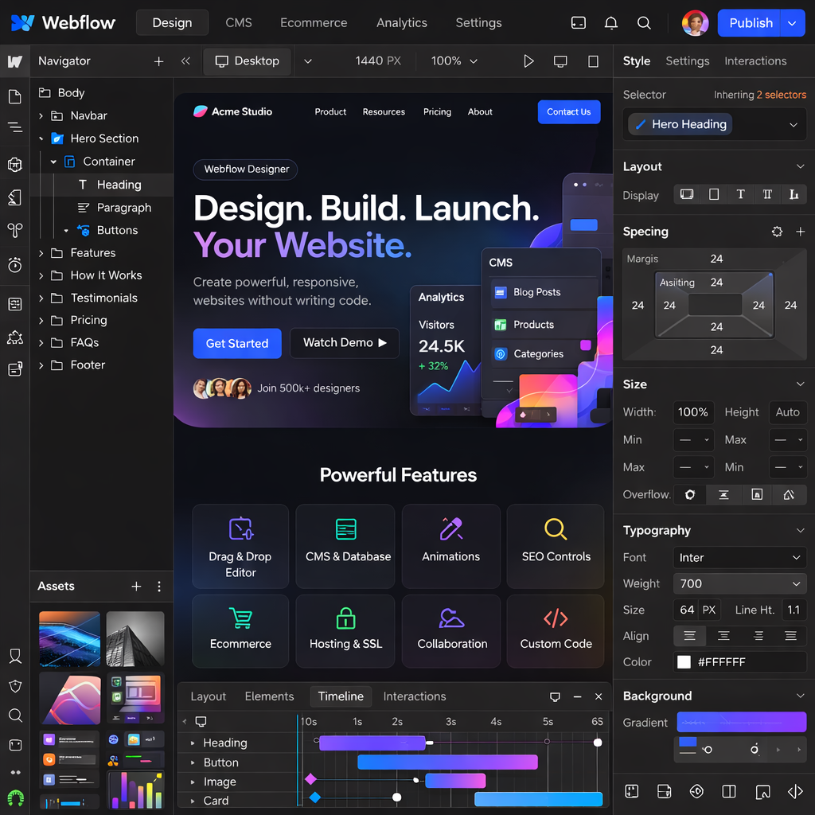
Task: Click the preview play icon
Action: click(x=528, y=61)
